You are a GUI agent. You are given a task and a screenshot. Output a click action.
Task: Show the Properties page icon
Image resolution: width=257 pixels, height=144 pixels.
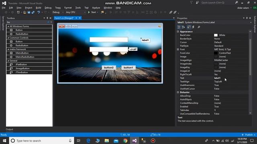(x=189, y=27)
